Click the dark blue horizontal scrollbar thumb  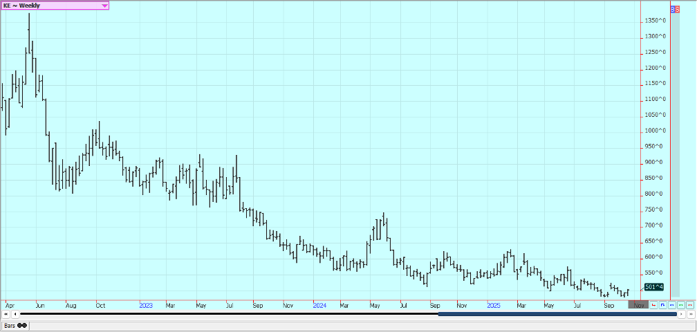tap(557, 314)
